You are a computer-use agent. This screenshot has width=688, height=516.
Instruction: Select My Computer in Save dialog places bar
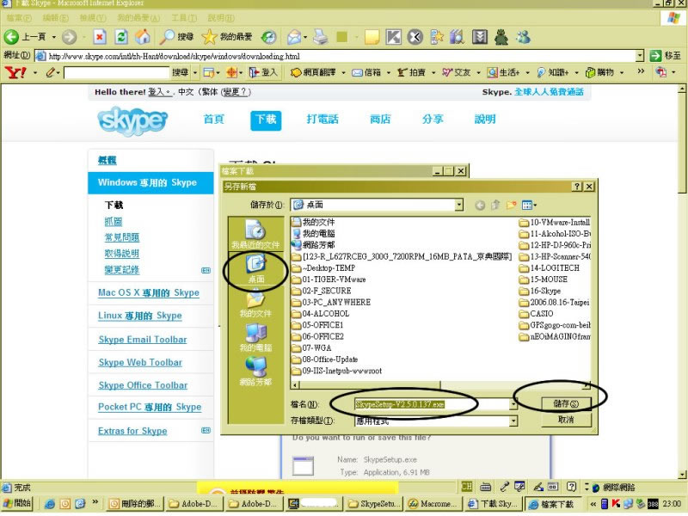point(255,338)
